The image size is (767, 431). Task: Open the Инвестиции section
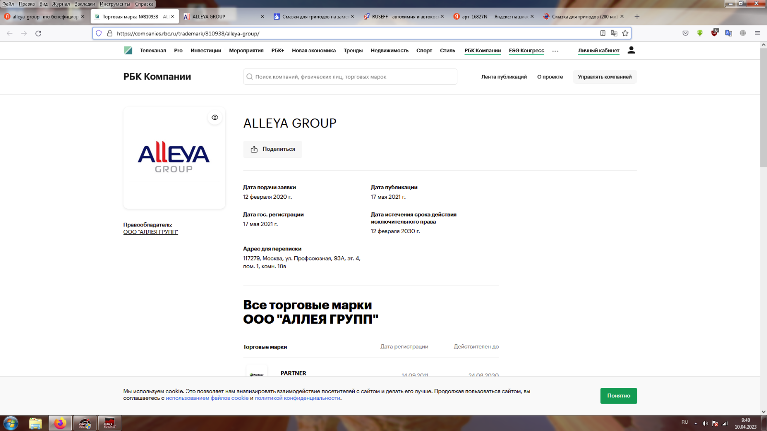point(206,50)
